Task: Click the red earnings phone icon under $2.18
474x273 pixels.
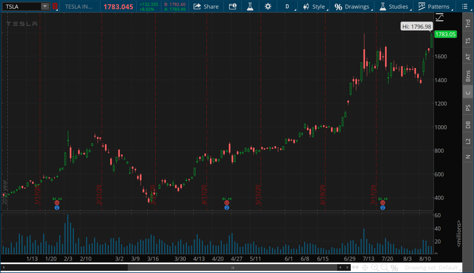Action: coord(383,202)
